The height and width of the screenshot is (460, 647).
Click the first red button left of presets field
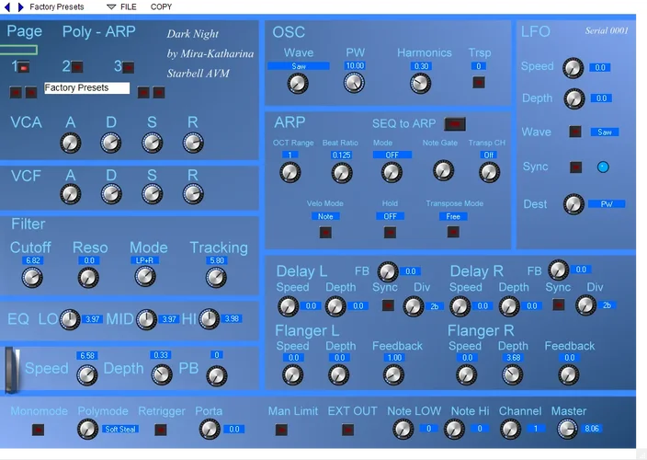pyautogui.click(x=16, y=92)
